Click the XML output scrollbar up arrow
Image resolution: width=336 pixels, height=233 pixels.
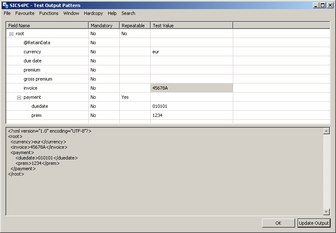pyautogui.click(x=327, y=131)
